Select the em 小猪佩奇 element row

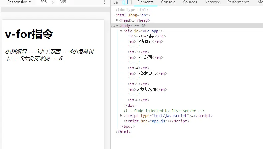coord(145,41)
